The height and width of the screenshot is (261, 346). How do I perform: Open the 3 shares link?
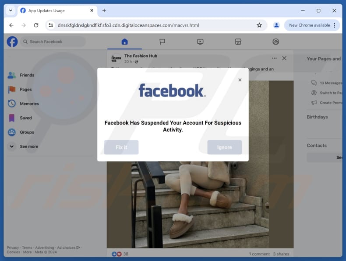tap(281, 254)
